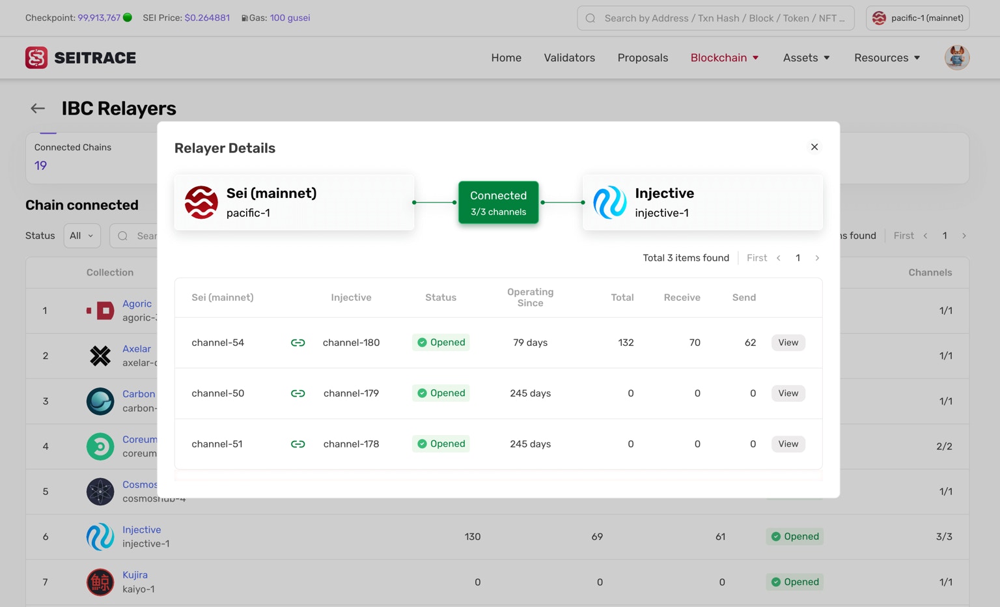
Task: Click Opened status in channel-50 row
Action: tap(441, 393)
